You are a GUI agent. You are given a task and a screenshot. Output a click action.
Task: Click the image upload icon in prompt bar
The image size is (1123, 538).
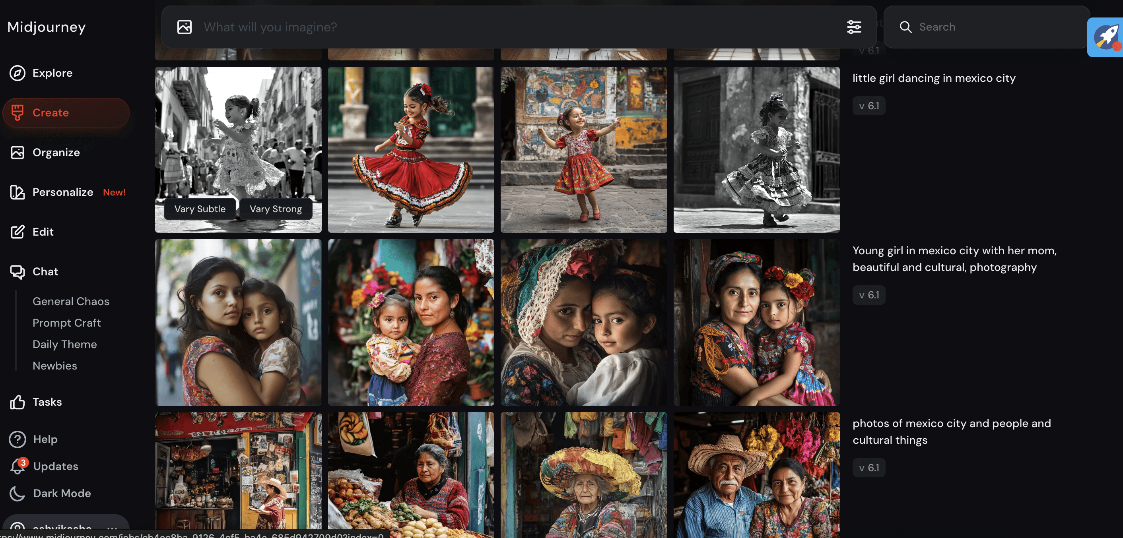coord(185,27)
